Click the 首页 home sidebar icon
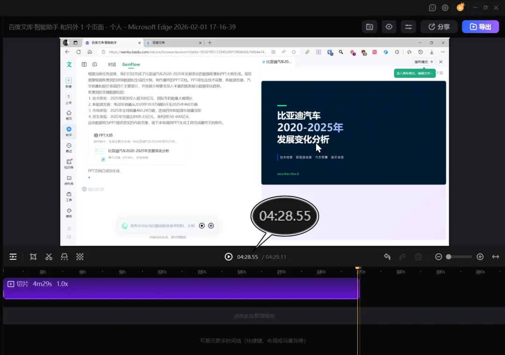505x355 pixels. (69, 115)
